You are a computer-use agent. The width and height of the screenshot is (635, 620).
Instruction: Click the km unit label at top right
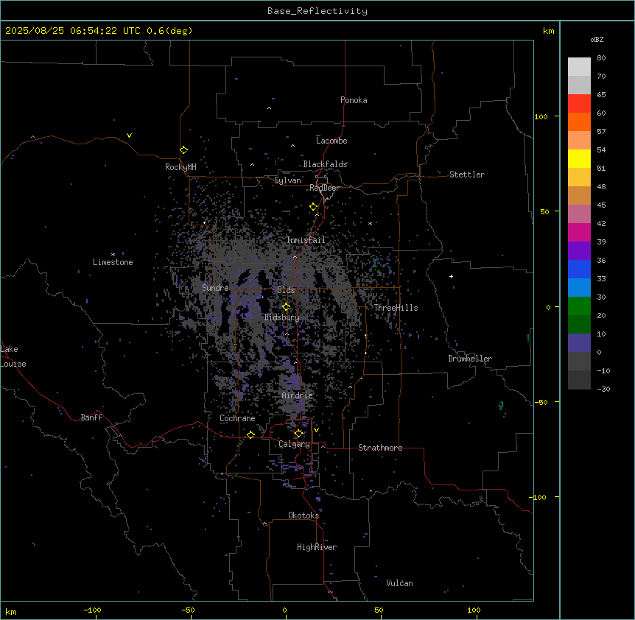pos(549,31)
